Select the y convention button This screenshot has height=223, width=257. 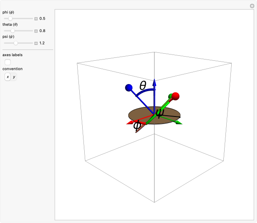point(14,77)
